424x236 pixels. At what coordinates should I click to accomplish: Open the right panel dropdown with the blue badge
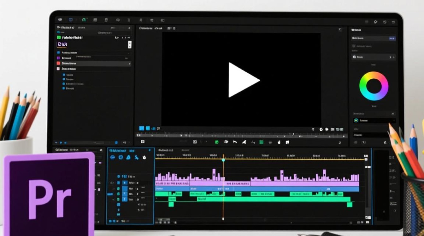pos(374,38)
